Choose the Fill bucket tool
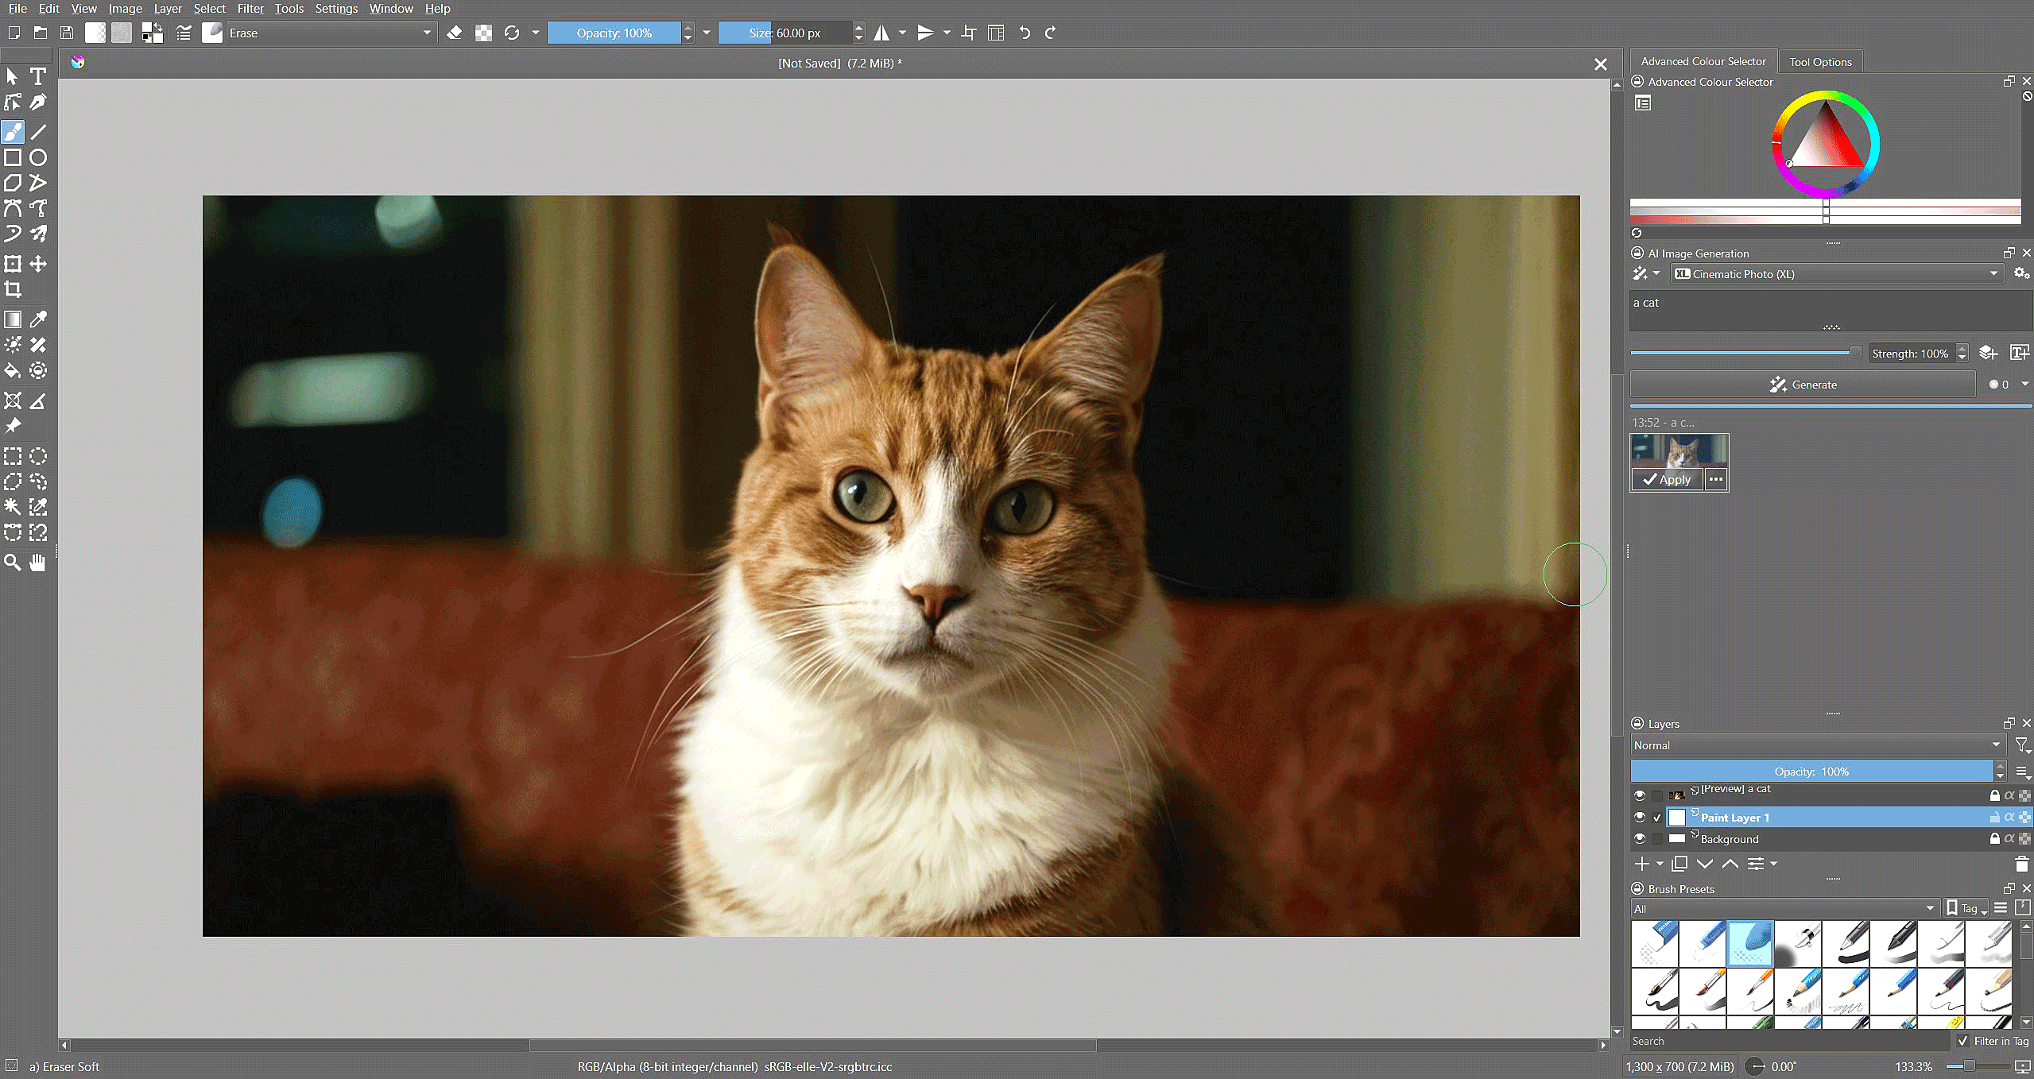The width and height of the screenshot is (2034, 1079). (13, 371)
